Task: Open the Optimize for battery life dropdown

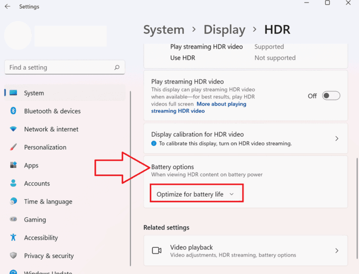Action: pos(196,194)
